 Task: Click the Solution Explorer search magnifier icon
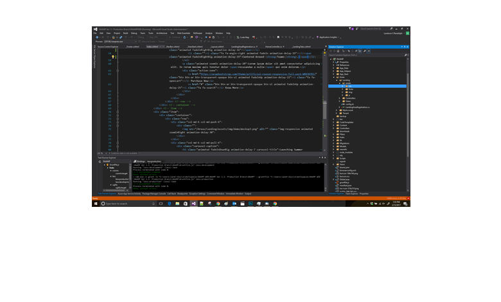click(x=405, y=55)
